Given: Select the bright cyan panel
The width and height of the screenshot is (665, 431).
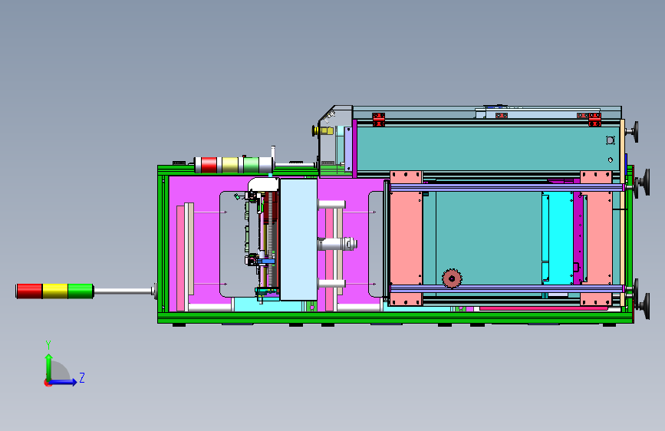Looking at the screenshot, I should pyautogui.click(x=558, y=238).
